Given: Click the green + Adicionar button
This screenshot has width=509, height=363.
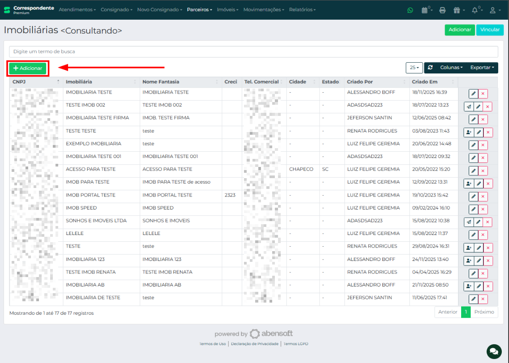Looking at the screenshot, I should [x=27, y=68].
